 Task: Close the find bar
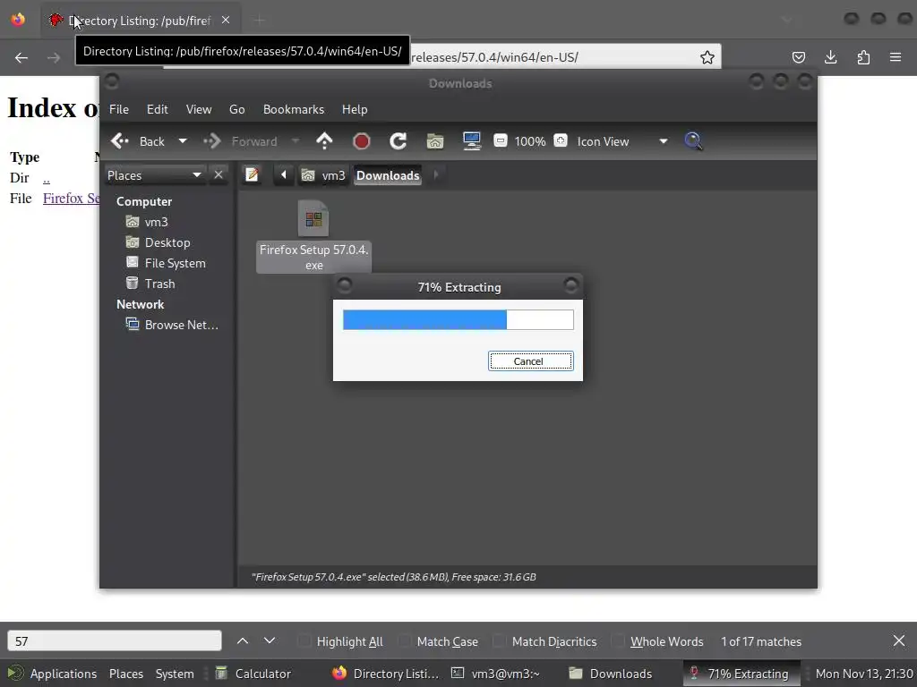[x=899, y=640]
